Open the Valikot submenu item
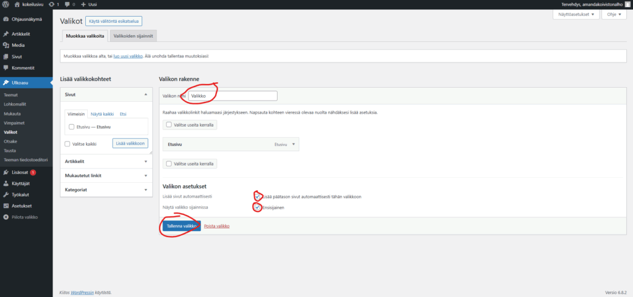Image resolution: width=633 pixels, height=297 pixels. 11,132
